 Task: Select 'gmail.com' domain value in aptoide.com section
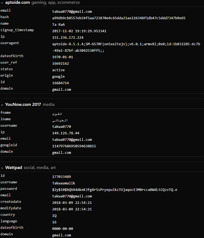point(62,90)
